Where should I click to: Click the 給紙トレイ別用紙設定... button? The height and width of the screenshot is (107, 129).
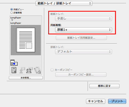[x=81, y=38]
